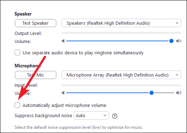Click the Test Speaker button
The height and width of the screenshot is (133, 187).
[35, 23]
